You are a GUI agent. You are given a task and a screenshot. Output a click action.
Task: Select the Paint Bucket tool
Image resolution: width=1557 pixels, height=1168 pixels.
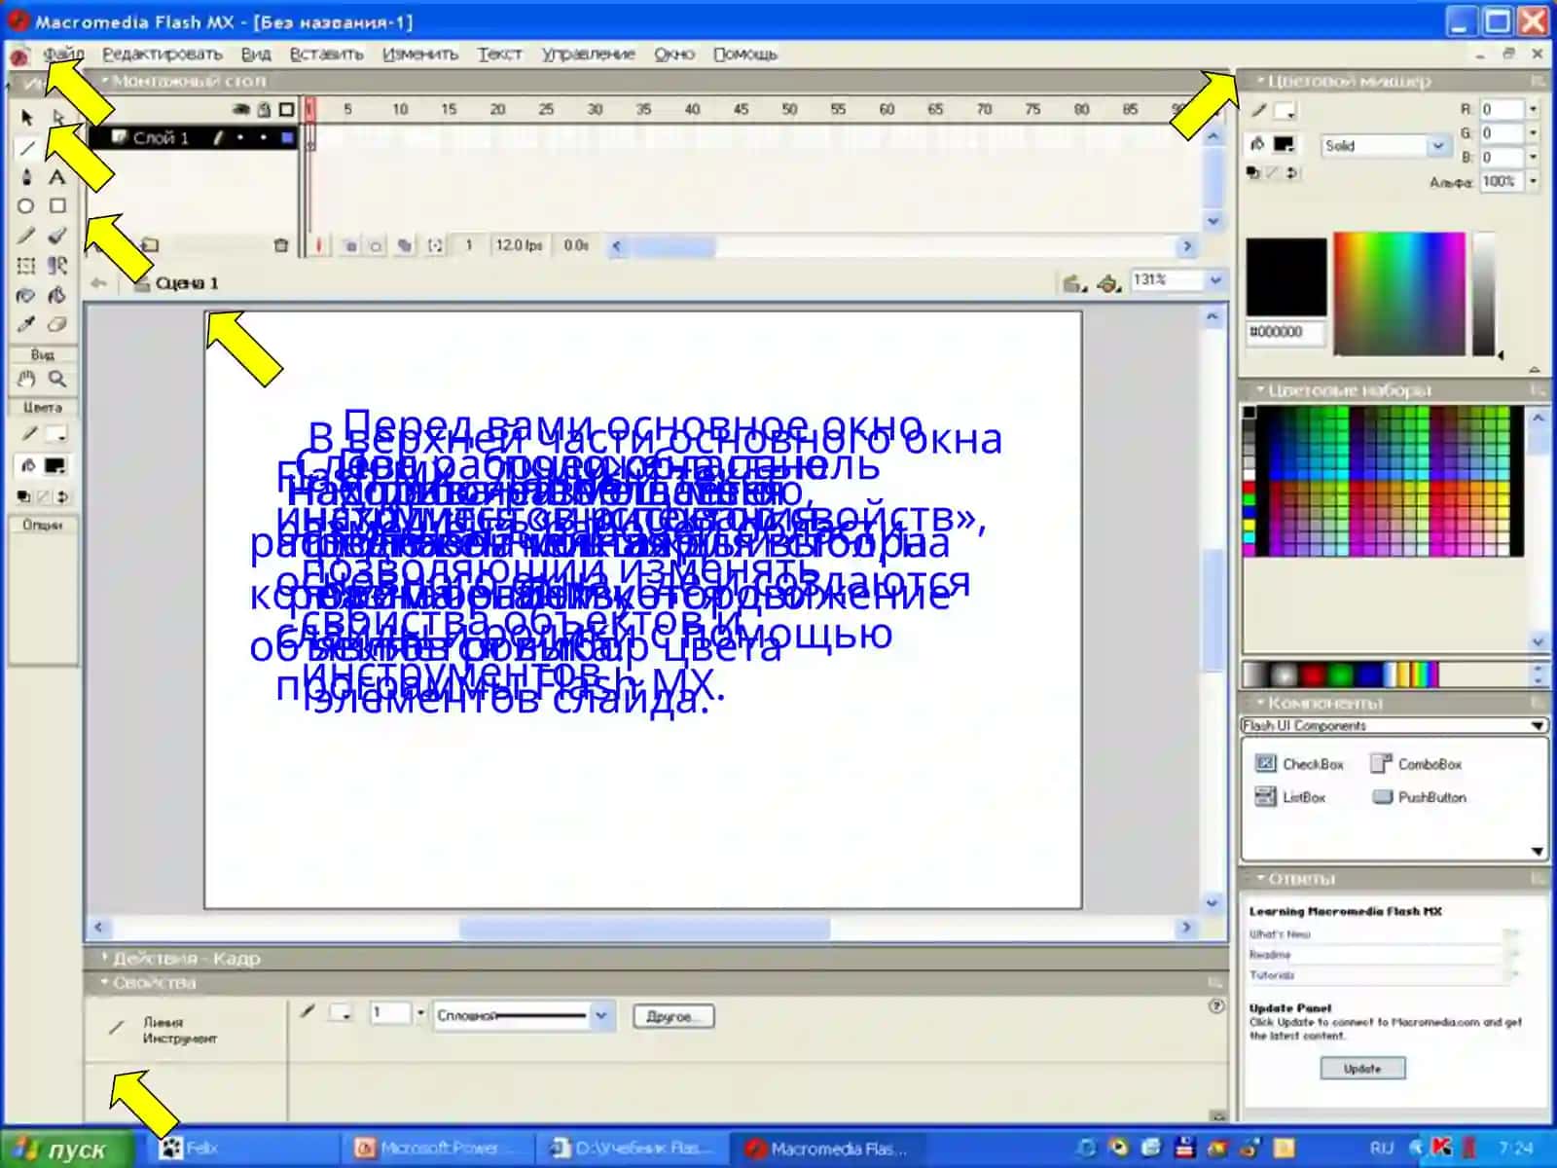(x=57, y=295)
